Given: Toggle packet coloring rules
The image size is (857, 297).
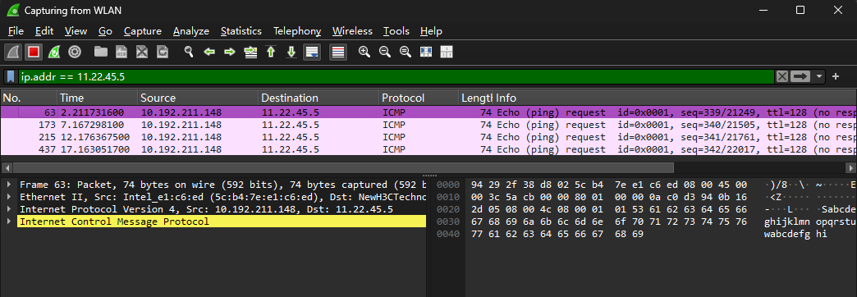Looking at the screenshot, I should [338, 52].
